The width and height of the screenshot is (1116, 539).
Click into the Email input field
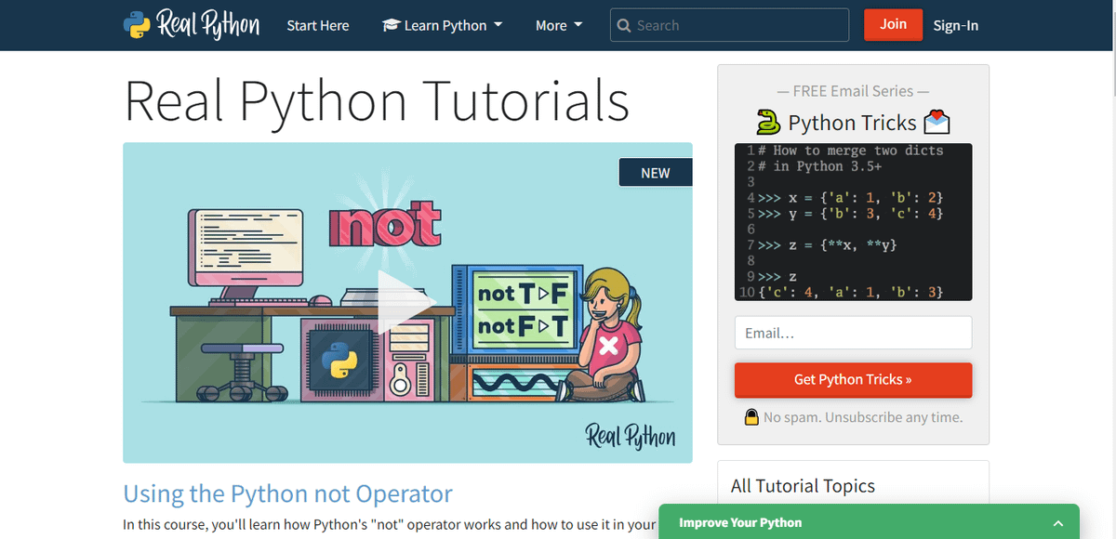coord(853,333)
